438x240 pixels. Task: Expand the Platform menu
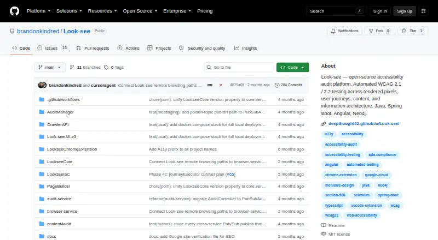point(38,11)
